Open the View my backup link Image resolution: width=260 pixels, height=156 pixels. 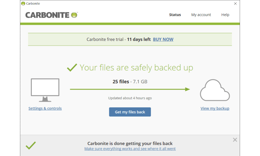click(x=215, y=108)
